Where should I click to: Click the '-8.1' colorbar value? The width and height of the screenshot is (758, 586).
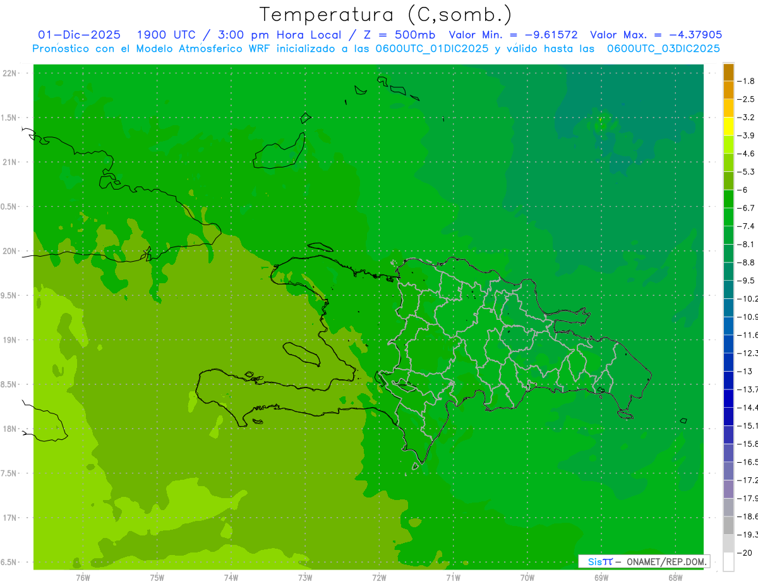[x=747, y=244]
